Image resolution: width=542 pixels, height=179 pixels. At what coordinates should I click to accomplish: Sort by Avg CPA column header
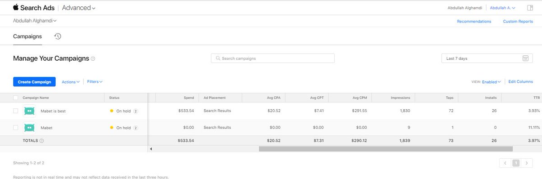[274, 98]
